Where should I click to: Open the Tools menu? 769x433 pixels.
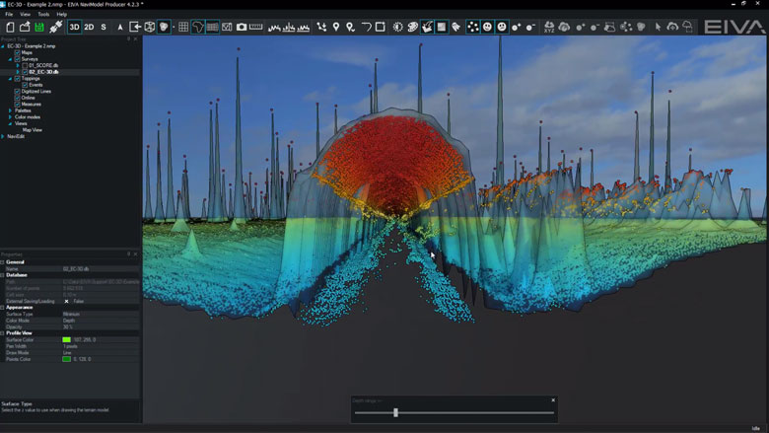pos(43,14)
